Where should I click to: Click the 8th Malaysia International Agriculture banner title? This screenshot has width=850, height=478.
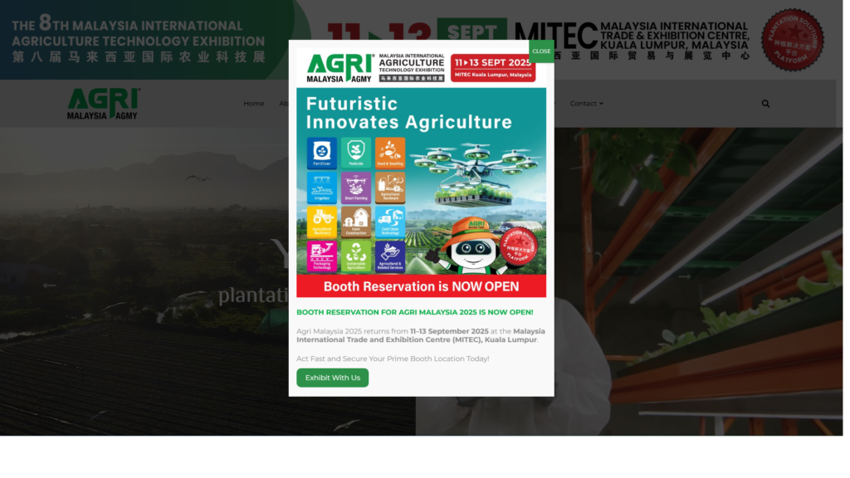pos(139,40)
